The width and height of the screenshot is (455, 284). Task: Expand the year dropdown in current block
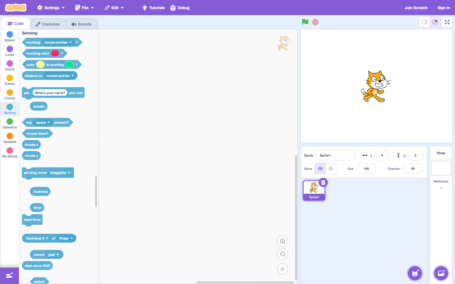[x=53, y=255]
